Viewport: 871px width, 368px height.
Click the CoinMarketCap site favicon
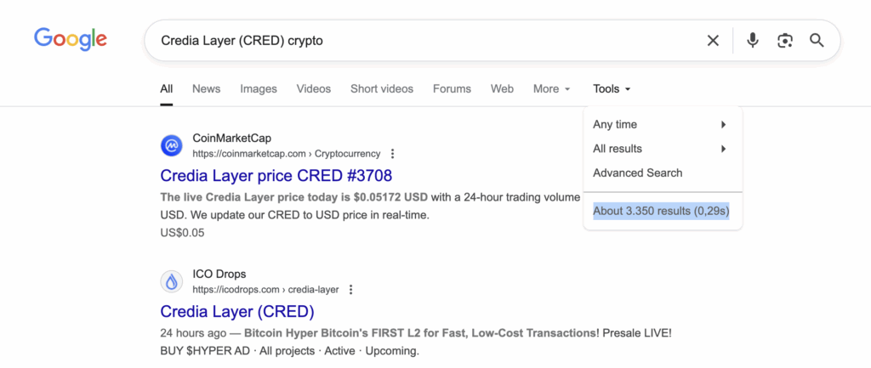click(172, 145)
